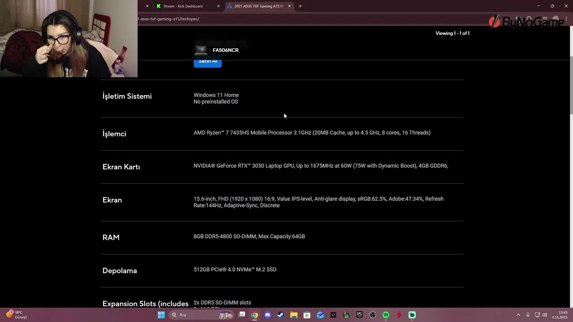Open Epic Games Launcher from the taskbar
The width and height of the screenshot is (573, 322).
(359, 315)
